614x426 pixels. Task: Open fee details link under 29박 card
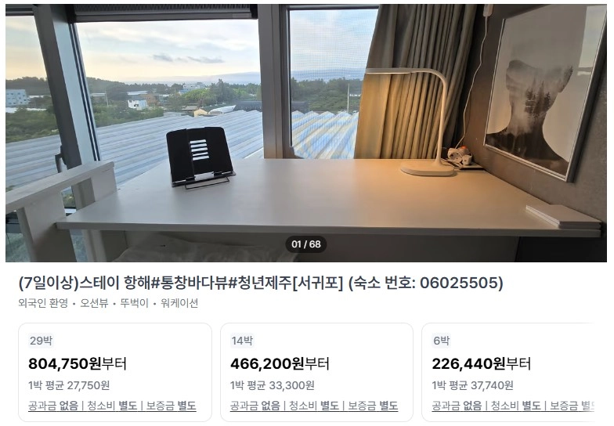click(112, 406)
